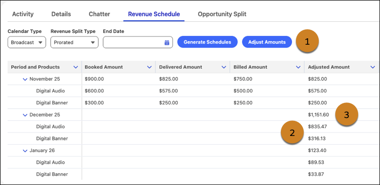Open the End Date calendar picker icon
Image resolution: width=380 pixels, height=185 pixels.
[167, 43]
